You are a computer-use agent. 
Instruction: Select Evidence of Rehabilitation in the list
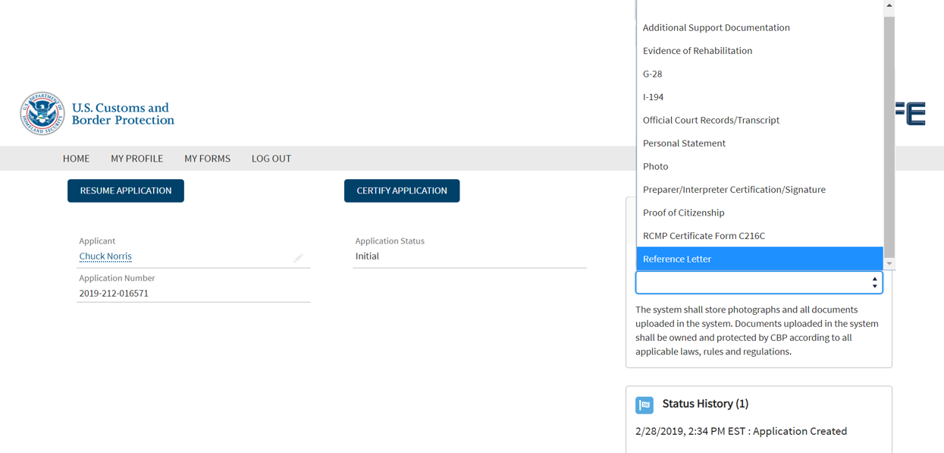[698, 51]
